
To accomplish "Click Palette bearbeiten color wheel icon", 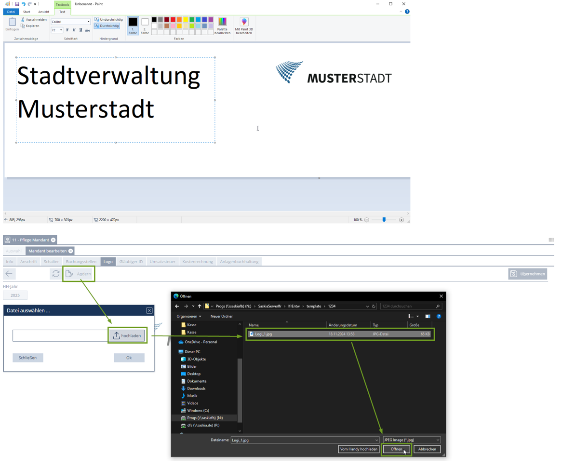I will tap(222, 22).
